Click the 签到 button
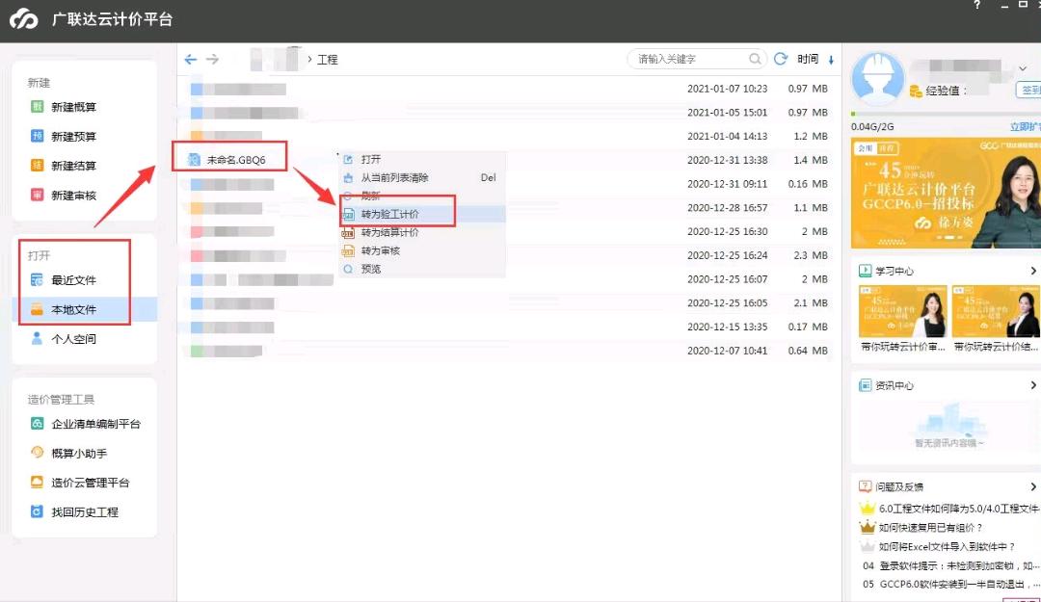 tap(1029, 91)
